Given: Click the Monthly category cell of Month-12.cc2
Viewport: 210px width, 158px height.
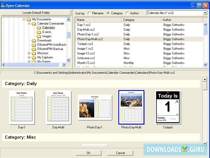Looking at the screenshot, I should click(129, 63).
